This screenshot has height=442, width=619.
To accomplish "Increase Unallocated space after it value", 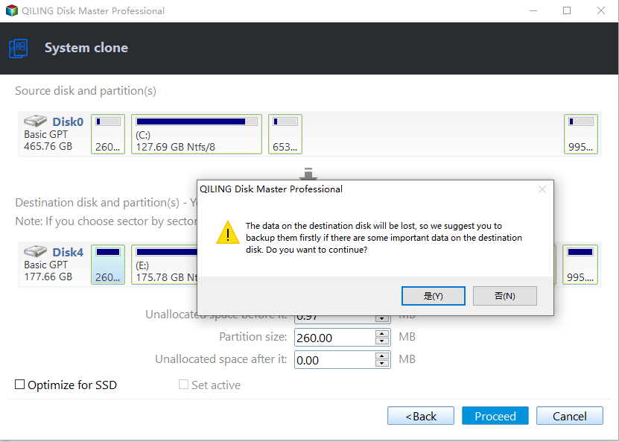I will pos(381,356).
